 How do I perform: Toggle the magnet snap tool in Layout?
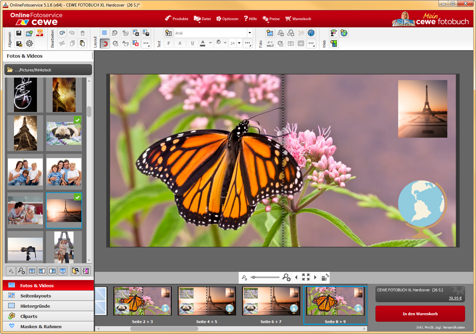click(x=105, y=43)
